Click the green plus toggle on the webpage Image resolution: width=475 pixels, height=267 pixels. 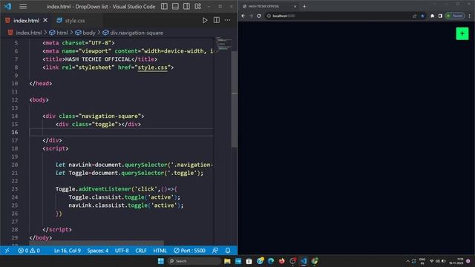pyautogui.click(x=462, y=33)
